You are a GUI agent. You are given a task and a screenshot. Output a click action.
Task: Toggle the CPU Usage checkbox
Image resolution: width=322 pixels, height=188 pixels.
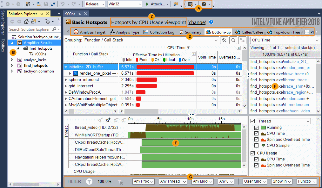(252, 153)
